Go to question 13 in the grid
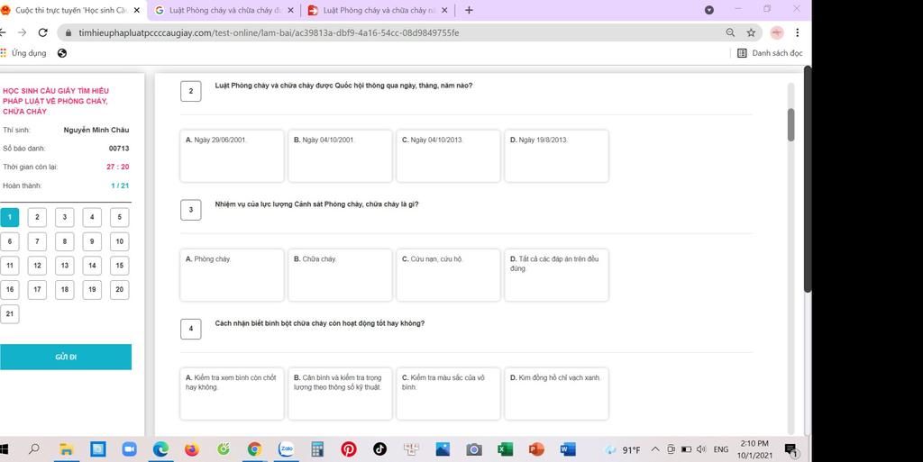923x462 pixels. click(65, 266)
